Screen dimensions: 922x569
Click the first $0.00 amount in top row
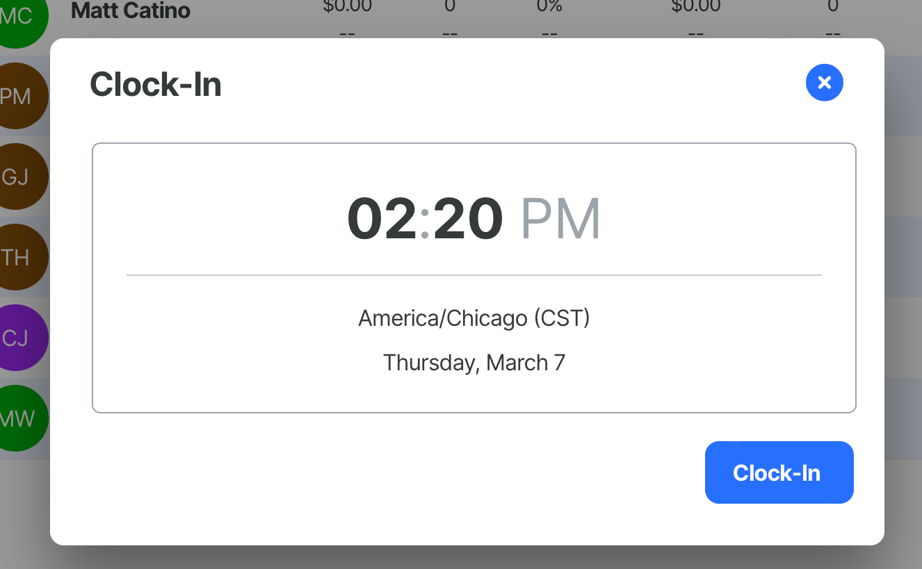(x=348, y=7)
